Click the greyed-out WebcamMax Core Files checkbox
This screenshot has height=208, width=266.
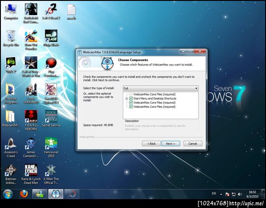131,94
